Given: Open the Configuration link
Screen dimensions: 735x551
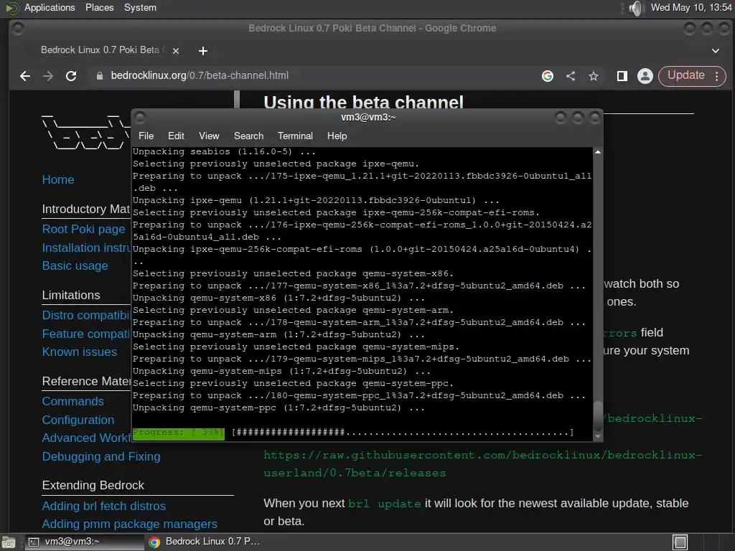Looking at the screenshot, I should coord(78,420).
